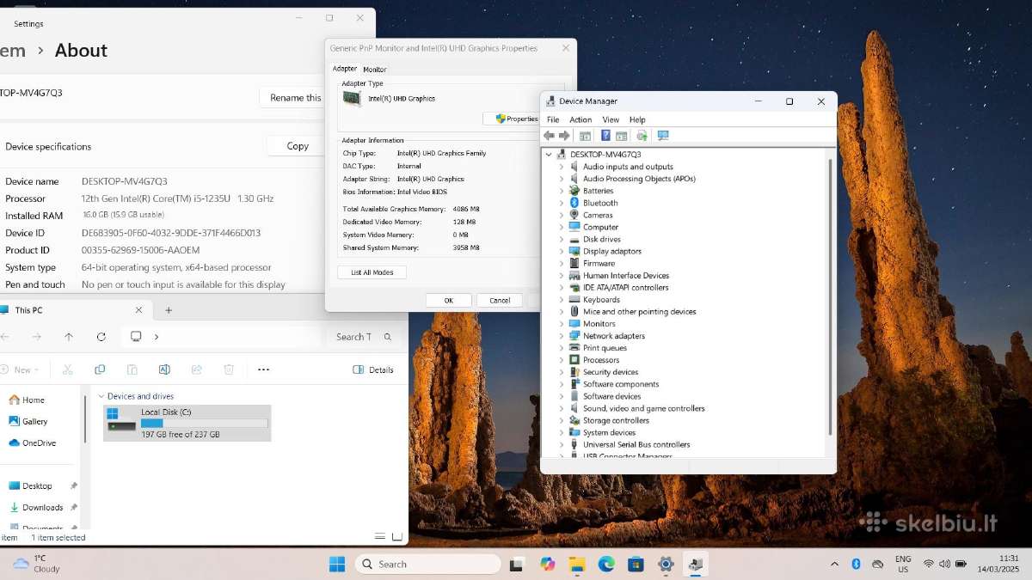Click the List All Modes button
This screenshot has width=1032, height=580.
[372, 272]
